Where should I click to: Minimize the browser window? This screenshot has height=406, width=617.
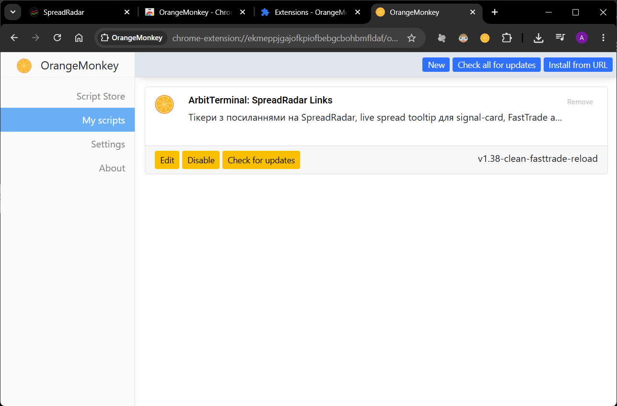point(549,12)
